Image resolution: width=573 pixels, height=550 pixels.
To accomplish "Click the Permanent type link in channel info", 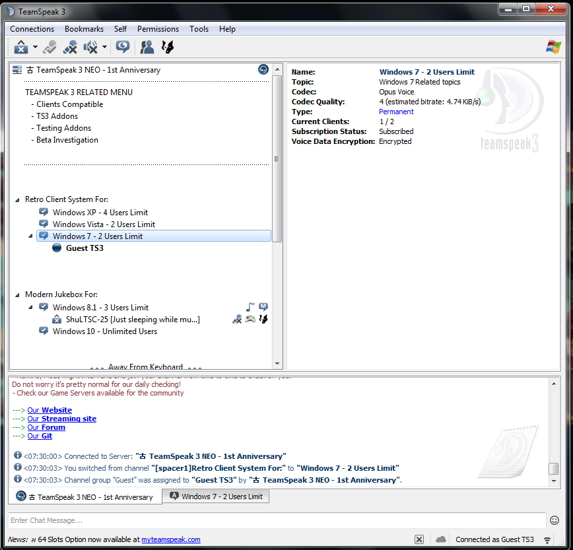I will click(x=396, y=112).
